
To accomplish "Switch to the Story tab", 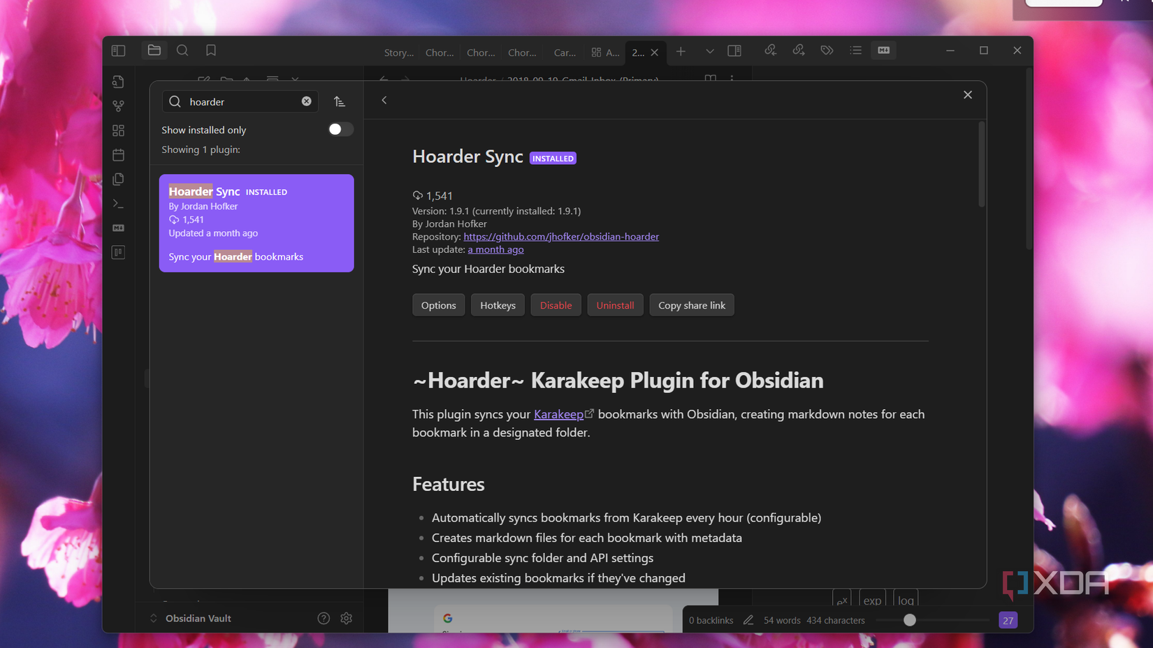I will pos(398,52).
